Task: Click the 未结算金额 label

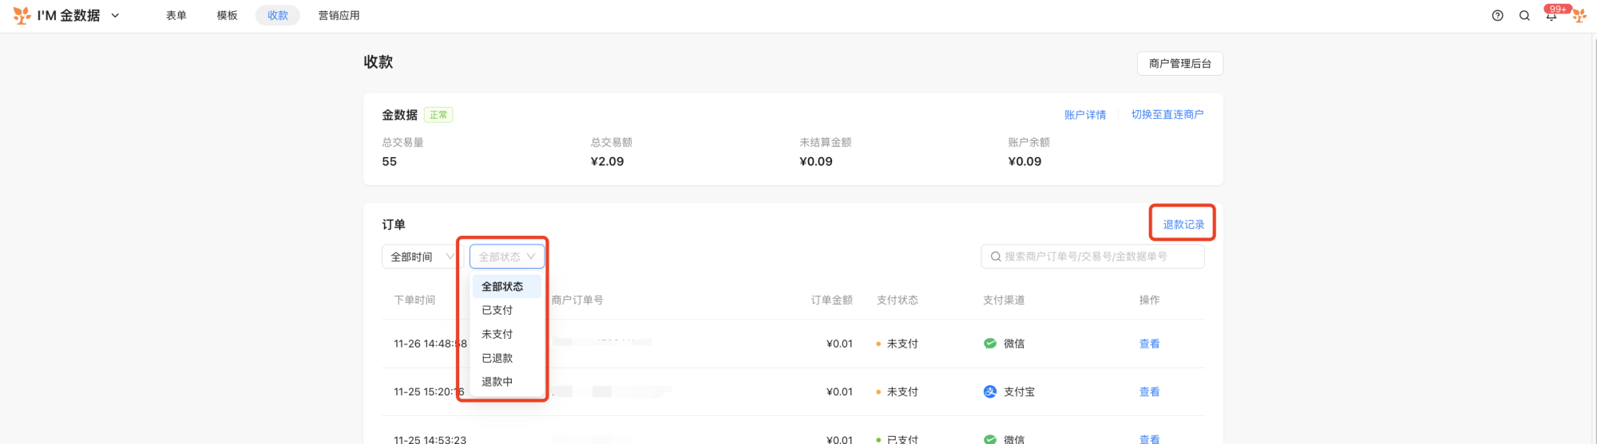Action: pyautogui.click(x=826, y=142)
